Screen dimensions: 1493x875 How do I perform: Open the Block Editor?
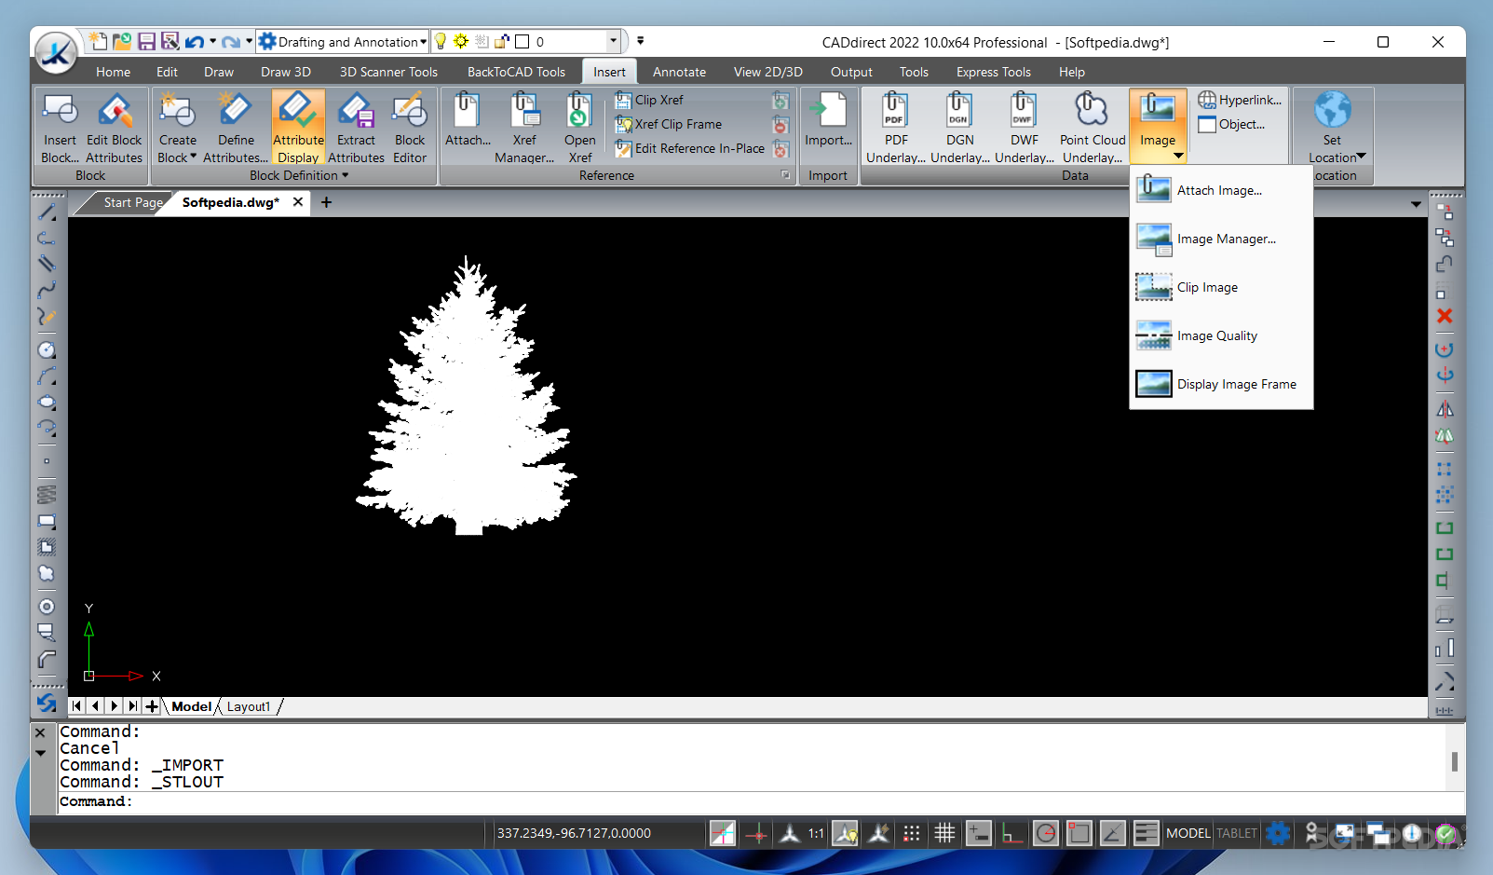[x=410, y=128]
